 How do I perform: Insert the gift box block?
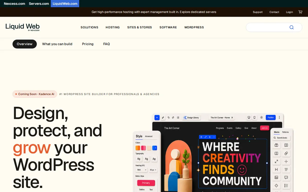tap(276, 145)
